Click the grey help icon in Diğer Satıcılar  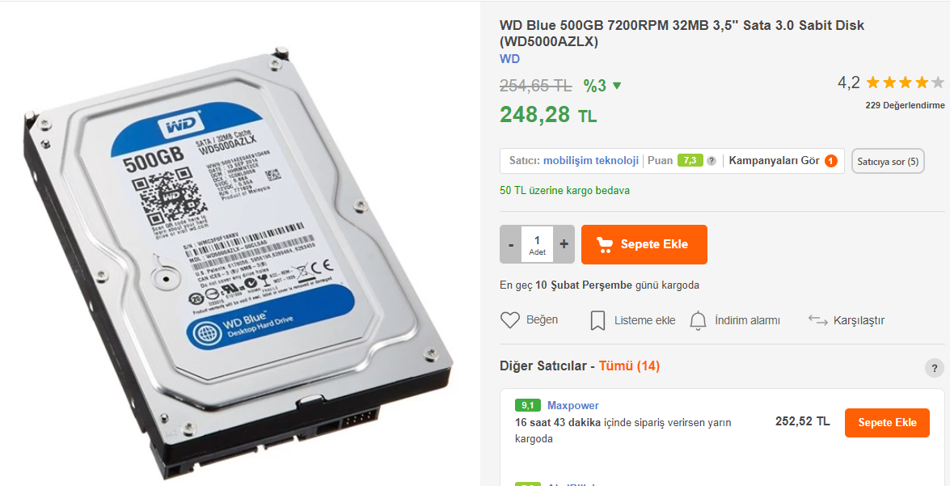tap(935, 368)
